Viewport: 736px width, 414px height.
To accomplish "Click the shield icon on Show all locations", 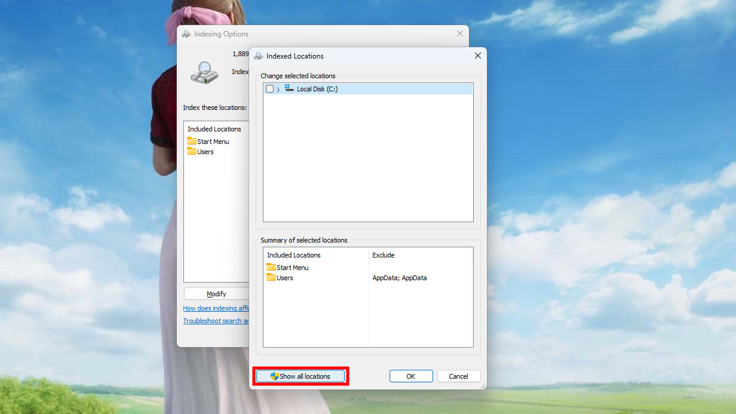I will tap(275, 376).
